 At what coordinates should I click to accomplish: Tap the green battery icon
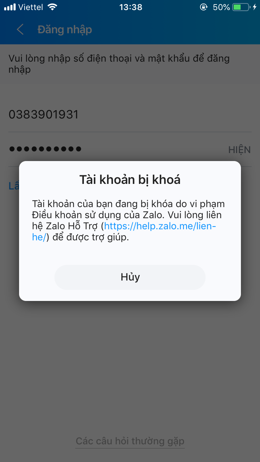click(241, 7)
